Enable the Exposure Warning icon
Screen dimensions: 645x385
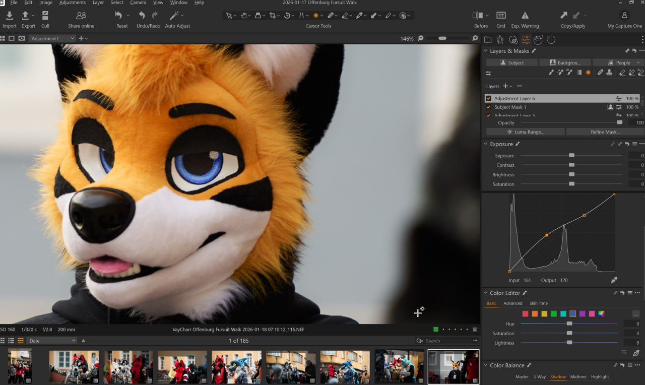(525, 16)
